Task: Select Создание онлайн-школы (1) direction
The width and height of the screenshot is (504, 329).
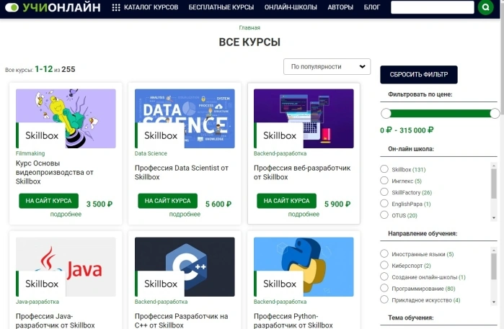Action: tap(384, 276)
